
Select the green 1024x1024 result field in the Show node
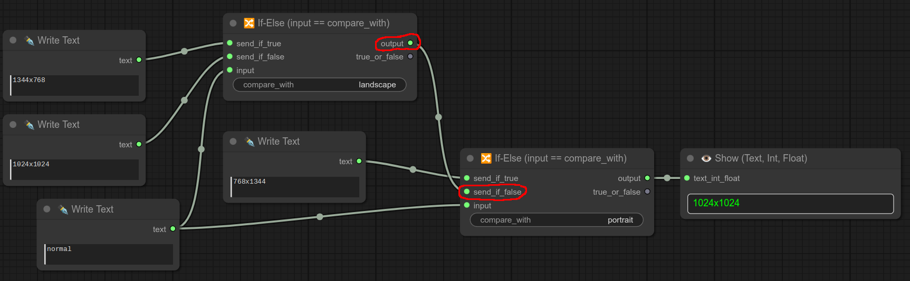coord(790,204)
